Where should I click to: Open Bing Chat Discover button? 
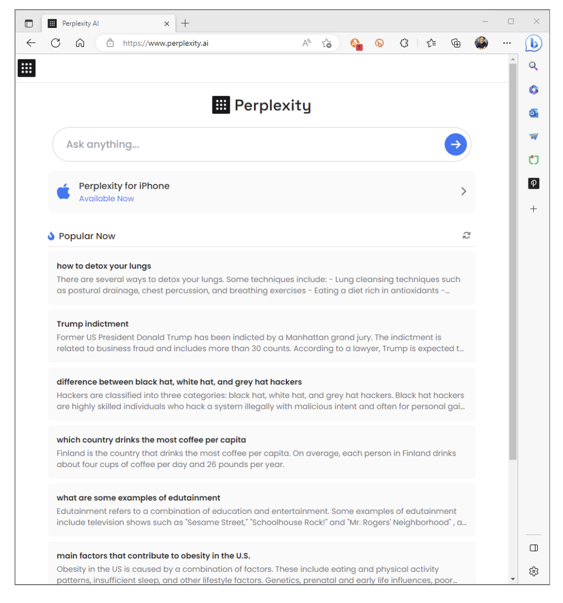(534, 43)
